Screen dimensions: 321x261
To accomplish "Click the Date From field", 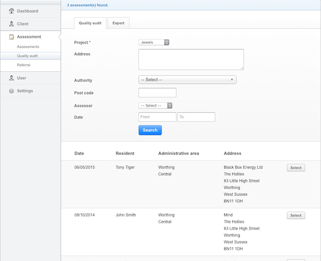I will click(157, 117).
